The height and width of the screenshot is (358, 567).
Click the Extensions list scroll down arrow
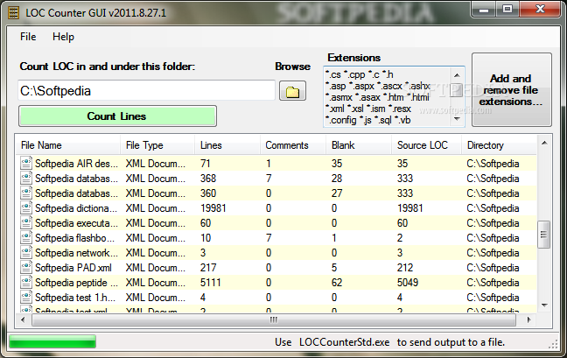pos(457,119)
